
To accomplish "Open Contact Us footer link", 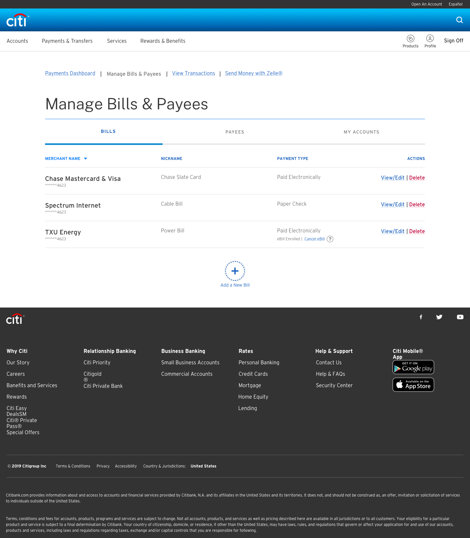I will coord(329,362).
